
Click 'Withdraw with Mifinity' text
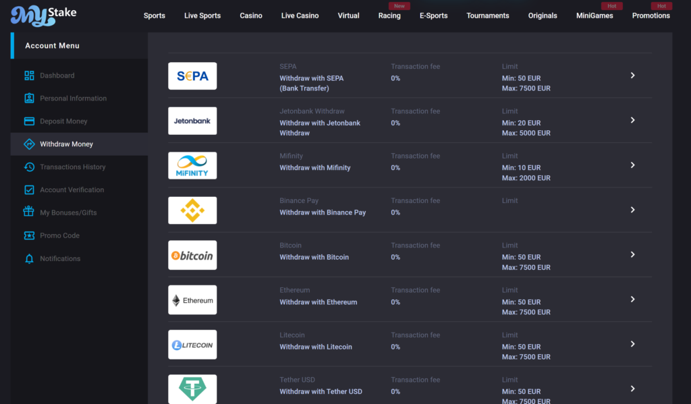point(315,168)
